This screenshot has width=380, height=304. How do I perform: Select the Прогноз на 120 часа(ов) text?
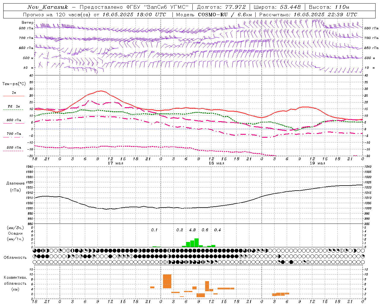click(x=57, y=15)
